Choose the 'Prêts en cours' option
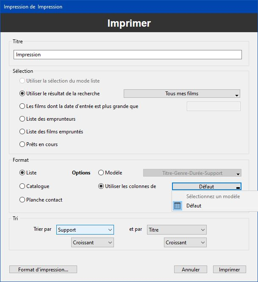Viewport: 258px width, 282px height. click(x=22, y=144)
